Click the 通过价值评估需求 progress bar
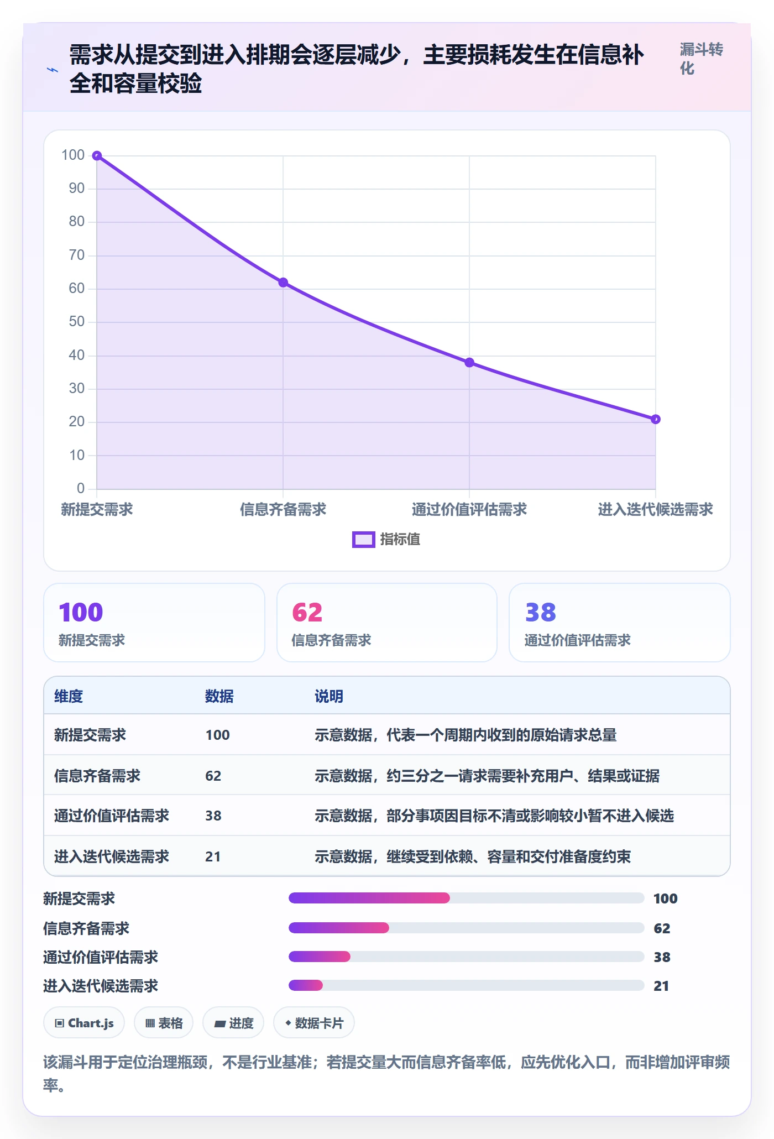 click(467, 957)
